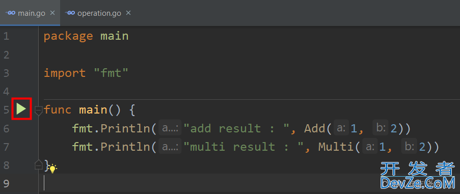Click the yellow lightbulb quick-fix icon
The height and width of the screenshot is (194, 460).
(53, 169)
